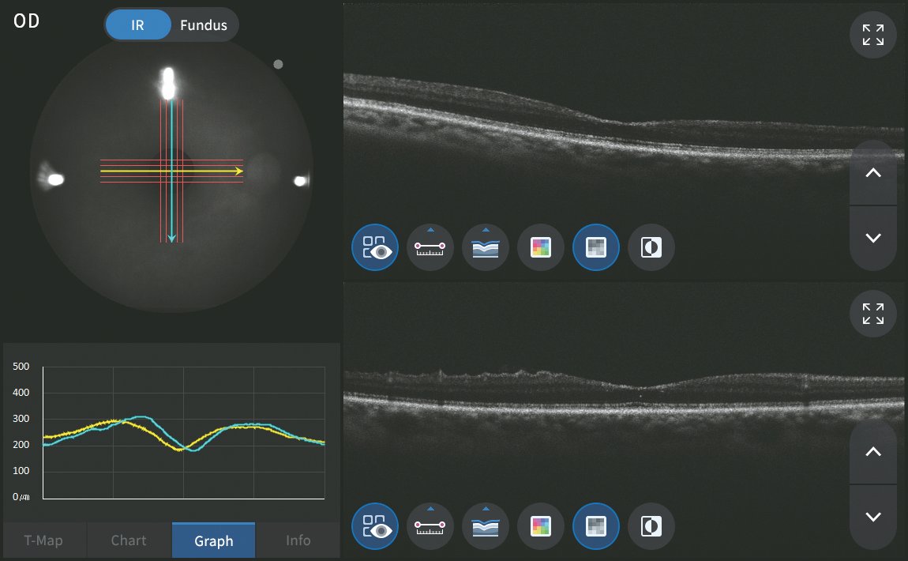Invert contrast of the top scan

point(651,247)
